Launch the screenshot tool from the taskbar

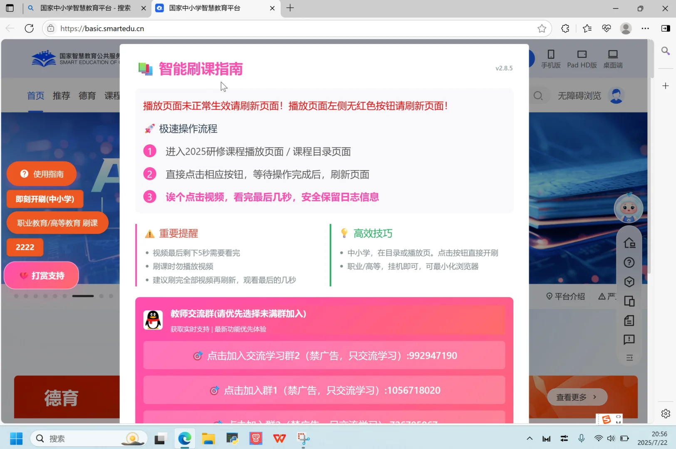click(303, 438)
